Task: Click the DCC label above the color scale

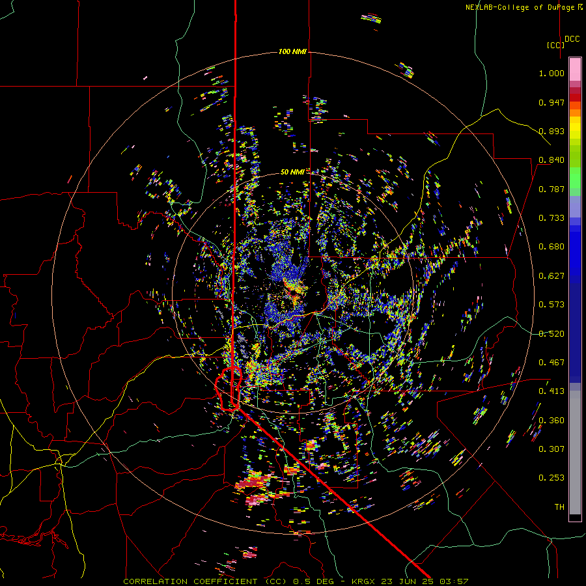Action: (572, 39)
